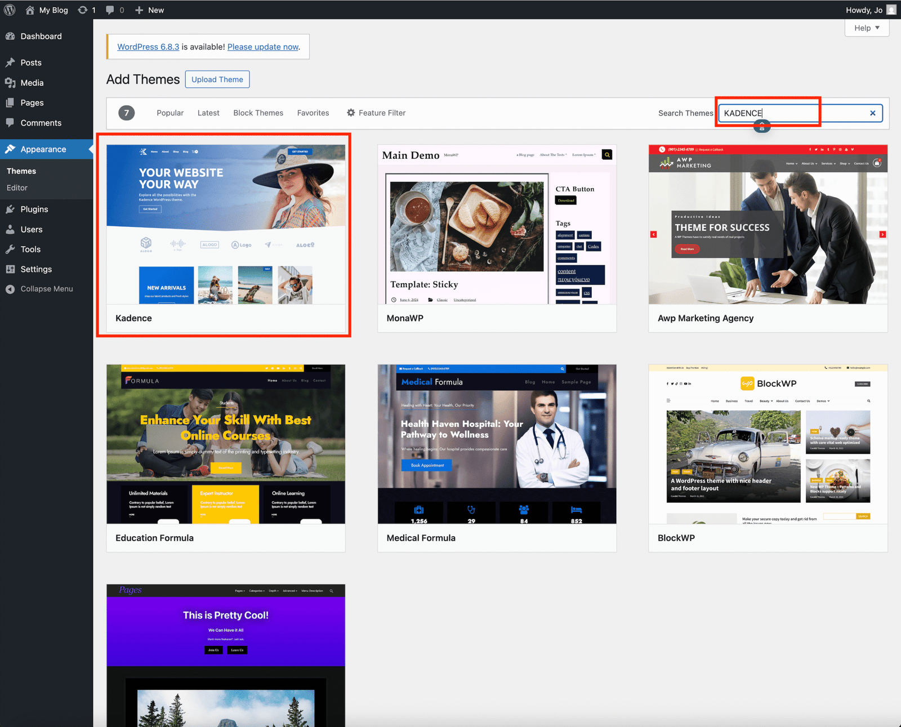Open the Dashboard menu item
The image size is (901, 727).
click(41, 36)
